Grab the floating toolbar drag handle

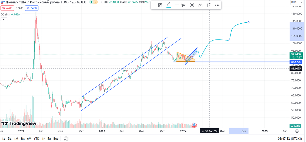(153, 5)
